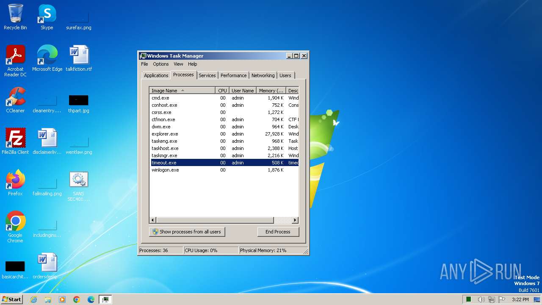542x305 pixels.
Task: Open the Skype desktop shortcut
Action: (47, 17)
